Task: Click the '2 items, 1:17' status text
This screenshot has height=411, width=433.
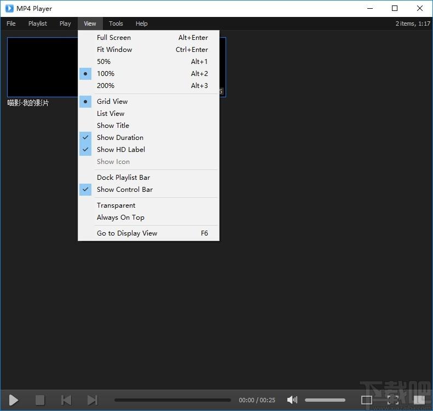Action: pos(413,24)
